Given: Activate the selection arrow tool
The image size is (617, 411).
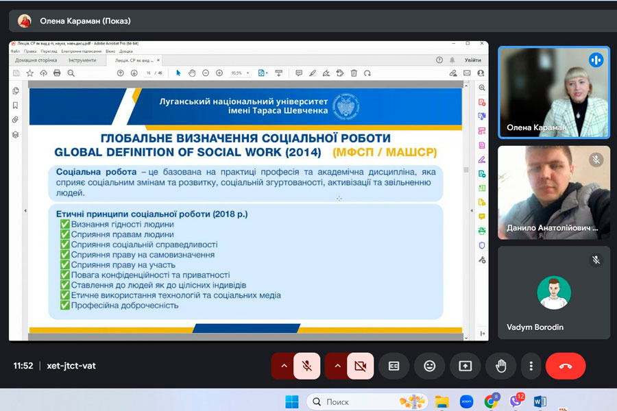Looking at the screenshot, I should [x=178, y=73].
